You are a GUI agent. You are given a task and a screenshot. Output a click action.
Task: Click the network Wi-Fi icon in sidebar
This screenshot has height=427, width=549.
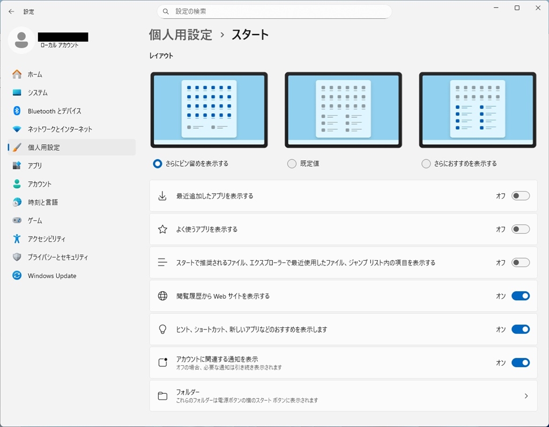(x=17, y=129)
